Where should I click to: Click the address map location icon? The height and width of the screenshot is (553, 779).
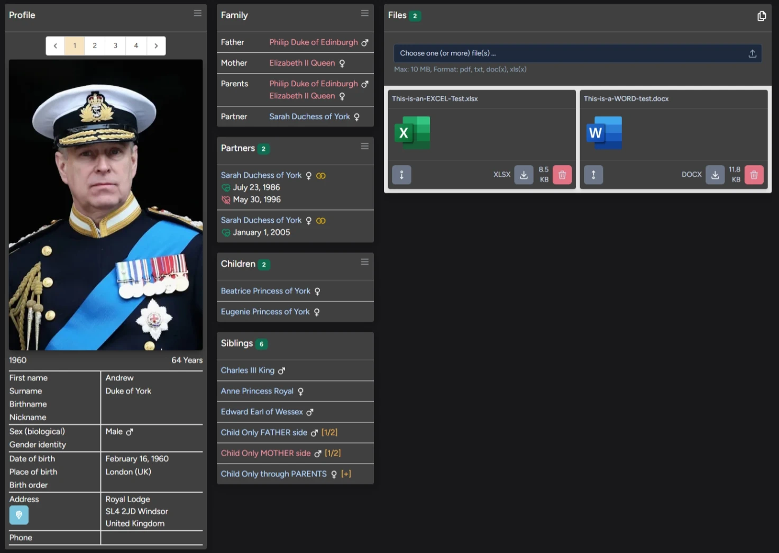[19, 515]
